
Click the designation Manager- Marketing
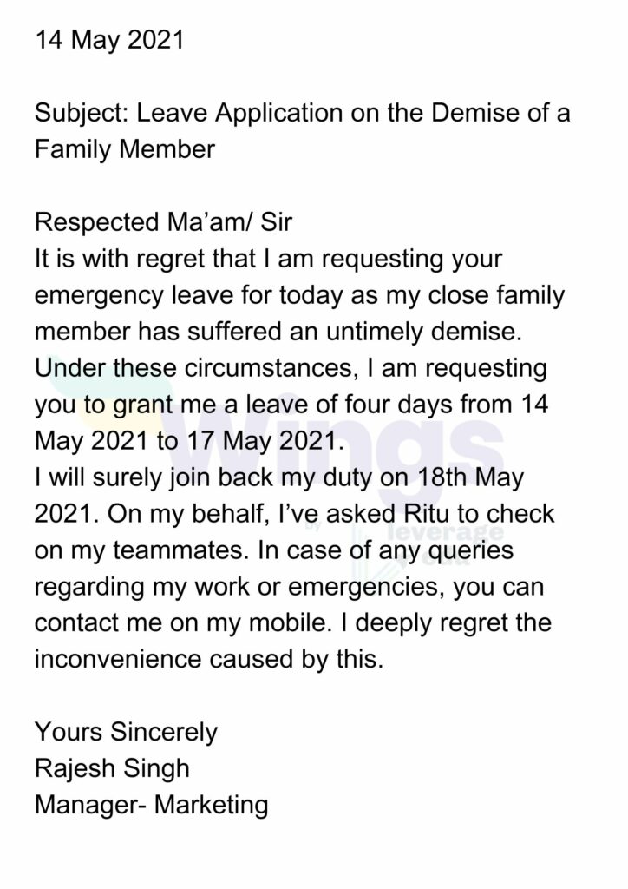click(x=151, y=805)
